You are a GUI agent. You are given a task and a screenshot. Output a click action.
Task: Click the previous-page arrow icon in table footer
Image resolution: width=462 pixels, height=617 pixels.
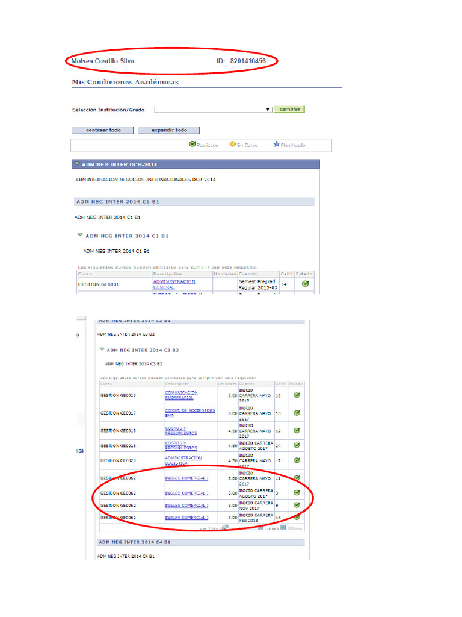[x=260, y=528]
